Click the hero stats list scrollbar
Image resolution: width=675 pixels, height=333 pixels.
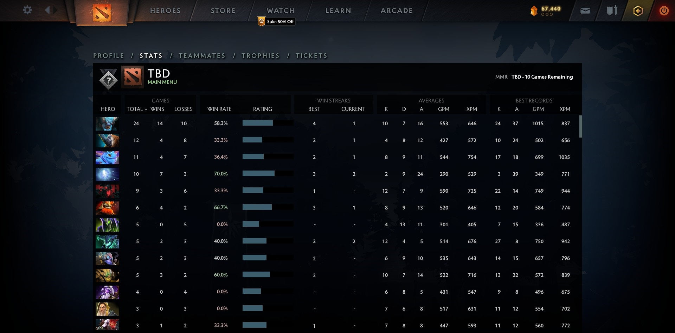point(580,127)
